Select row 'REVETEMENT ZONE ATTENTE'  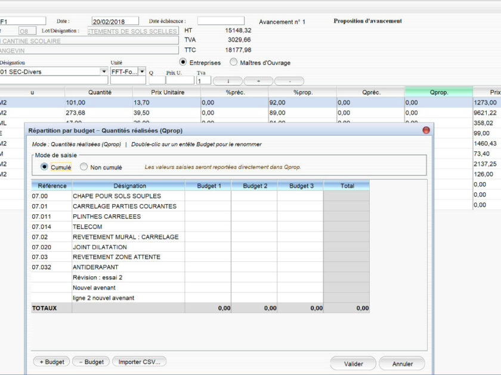200,257
